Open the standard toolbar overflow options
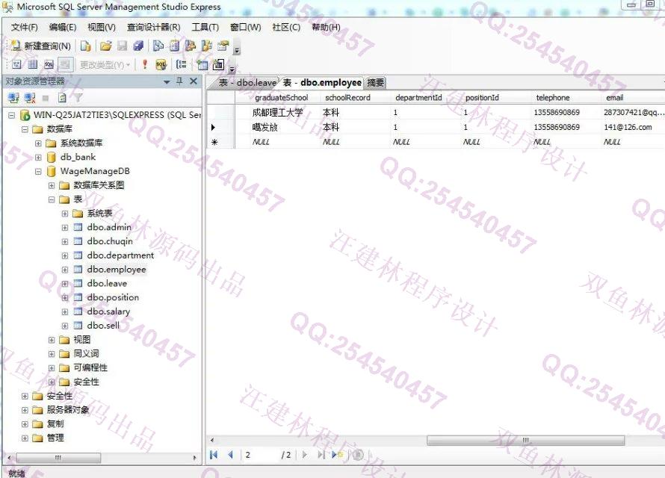Viewport: 665px width, 478px height. [237, 48]
